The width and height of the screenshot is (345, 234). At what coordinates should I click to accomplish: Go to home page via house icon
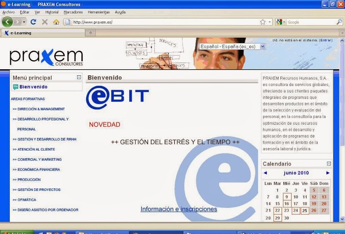pyautogui.click(x=56, y=22)
